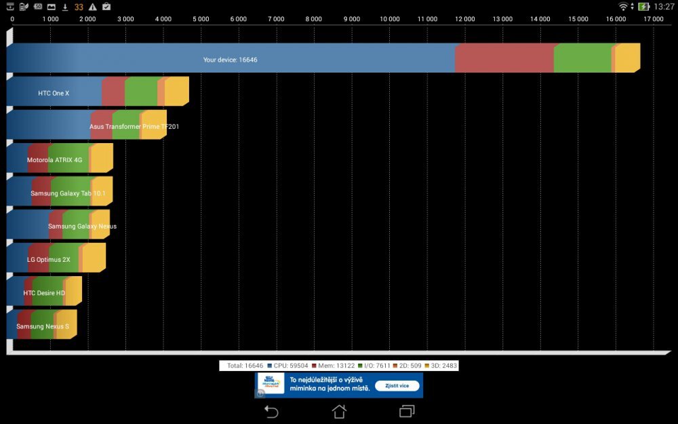Click the ad info icon on banner
Viewport: 678px width, 424px height.
(260, 393)
